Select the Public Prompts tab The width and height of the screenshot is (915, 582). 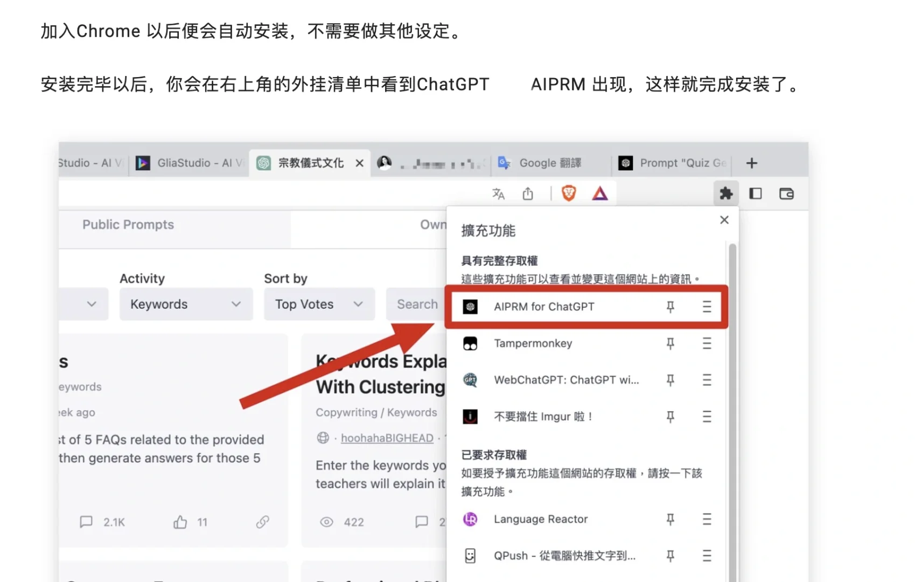(128, 225)
